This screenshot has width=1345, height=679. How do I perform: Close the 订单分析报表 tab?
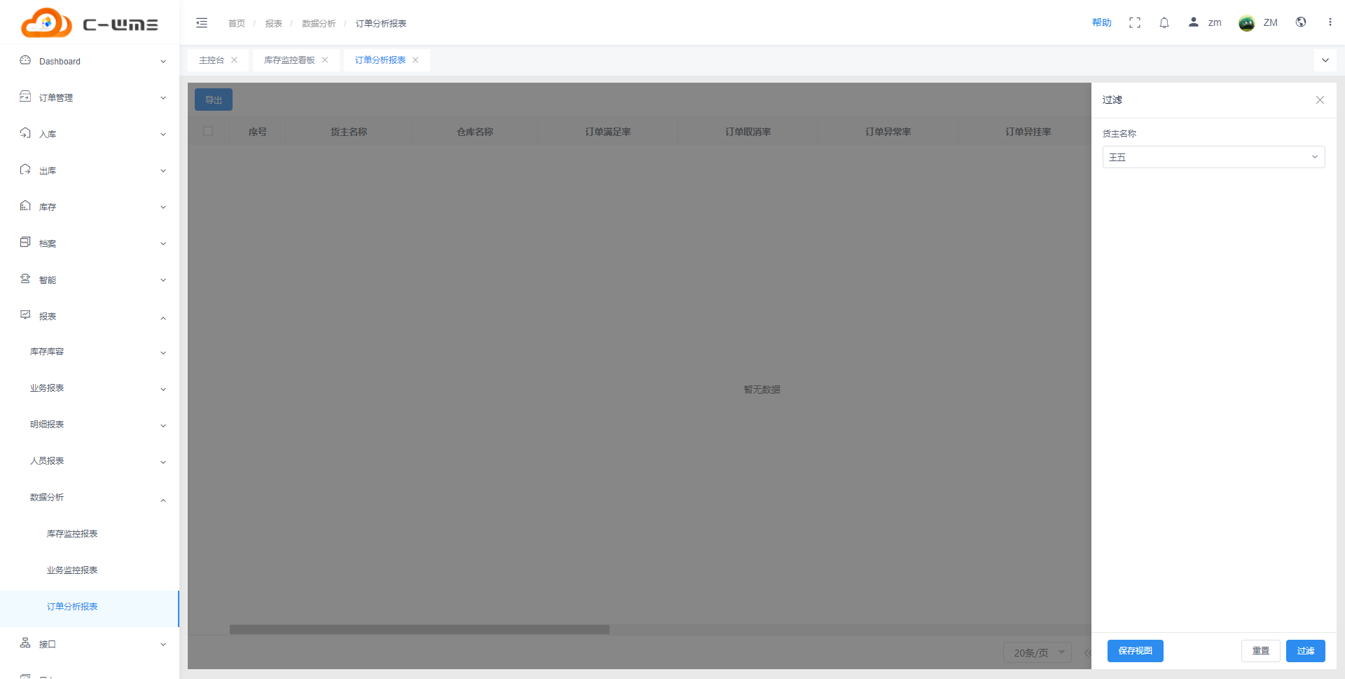tap(415, 60)
